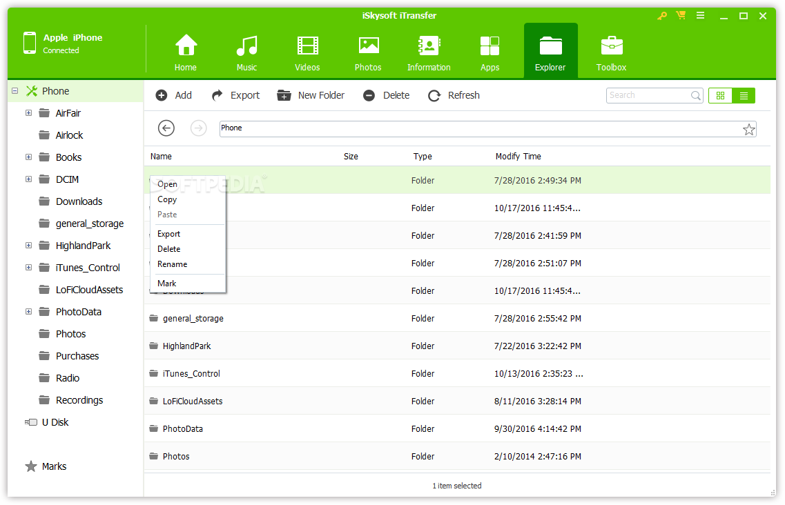The height and width of the screenshot is (505, 785).
Task: Open the Marks list
Action: 46,466
